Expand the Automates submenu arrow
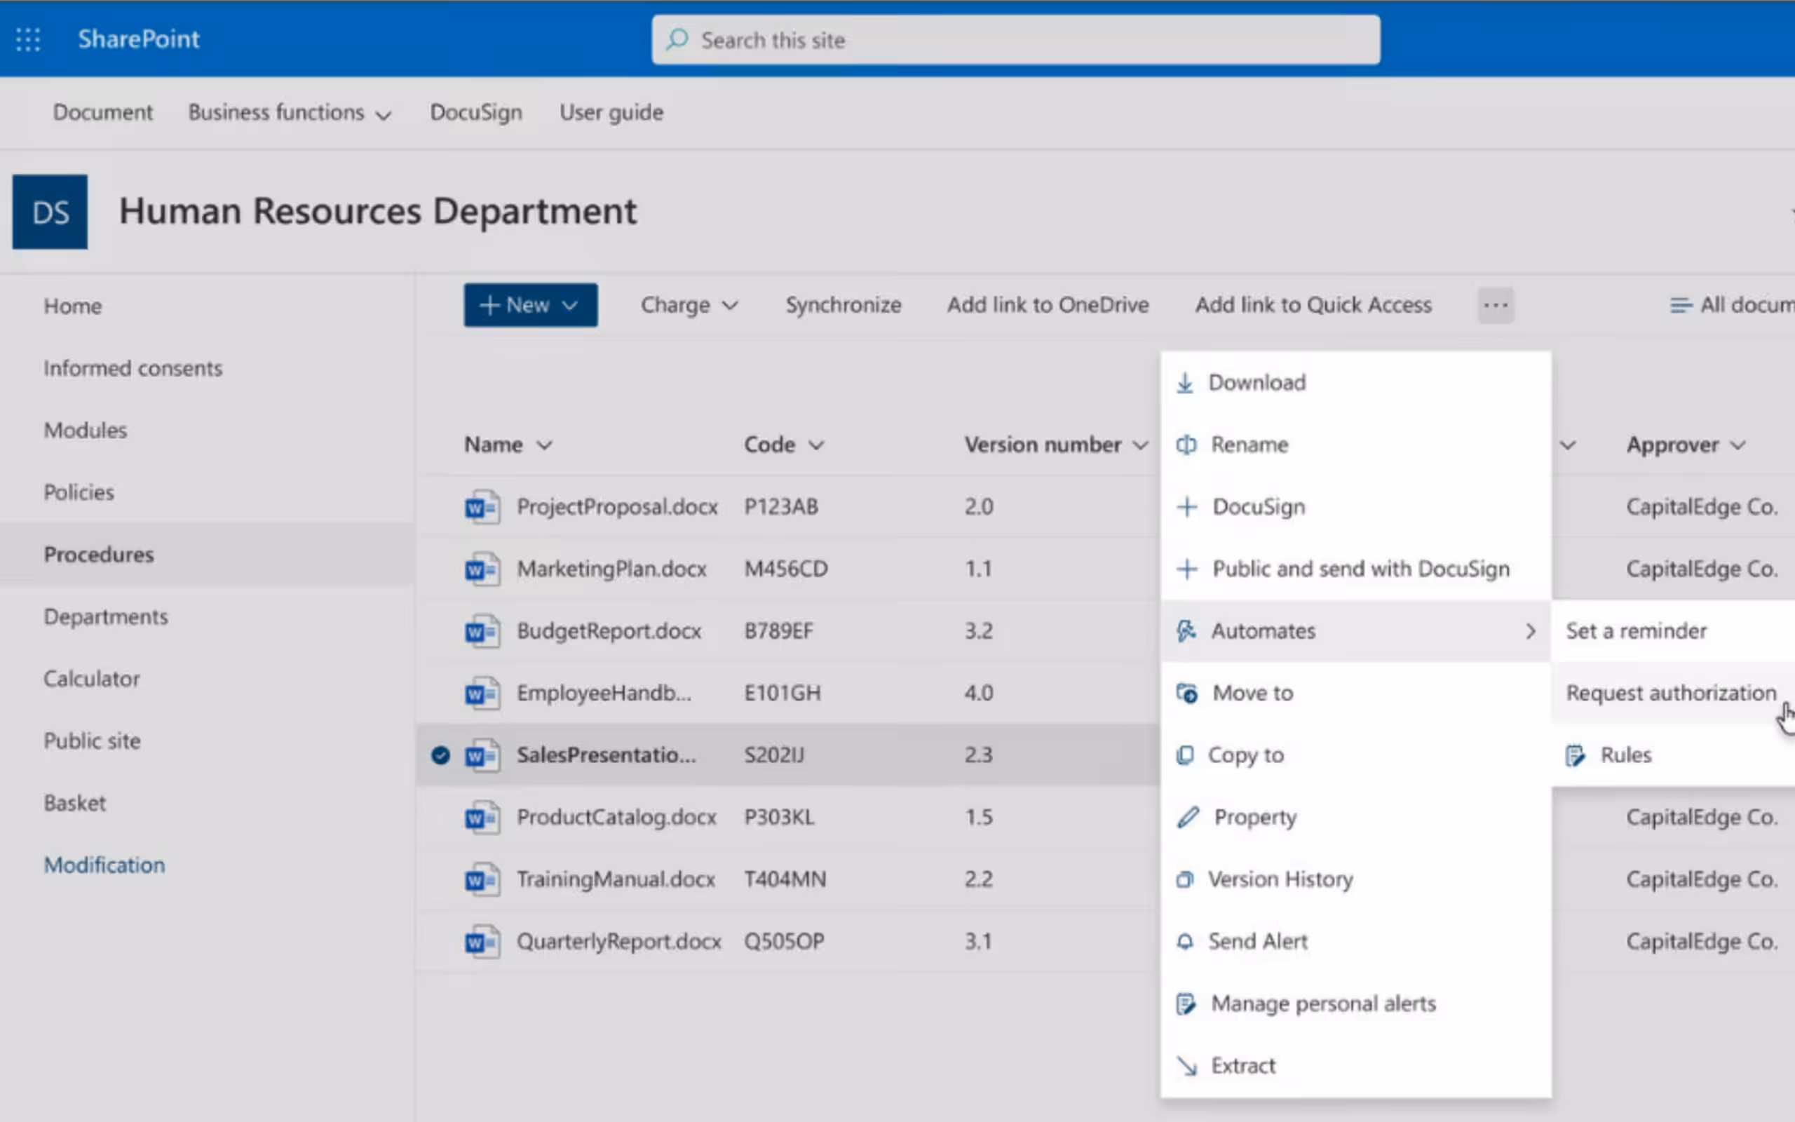 (x=1530, y=632)
